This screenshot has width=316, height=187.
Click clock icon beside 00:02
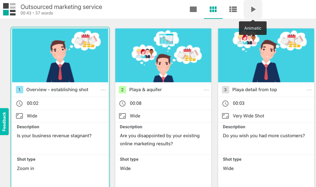(19, 104)
